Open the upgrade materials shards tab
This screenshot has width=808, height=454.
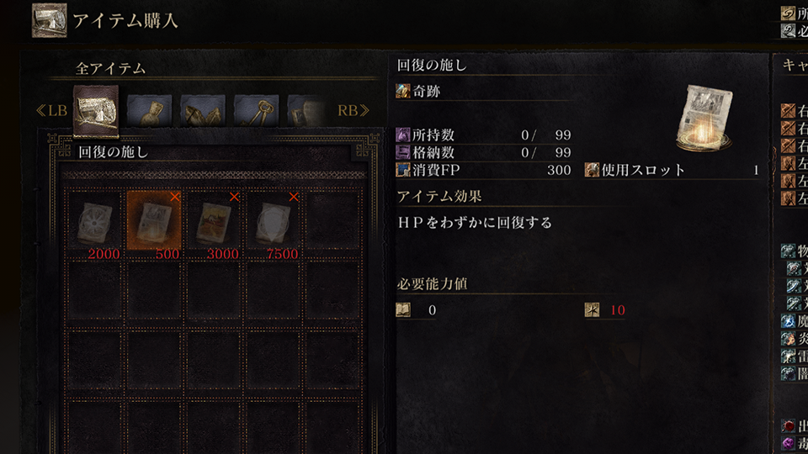tap(203, 110)
